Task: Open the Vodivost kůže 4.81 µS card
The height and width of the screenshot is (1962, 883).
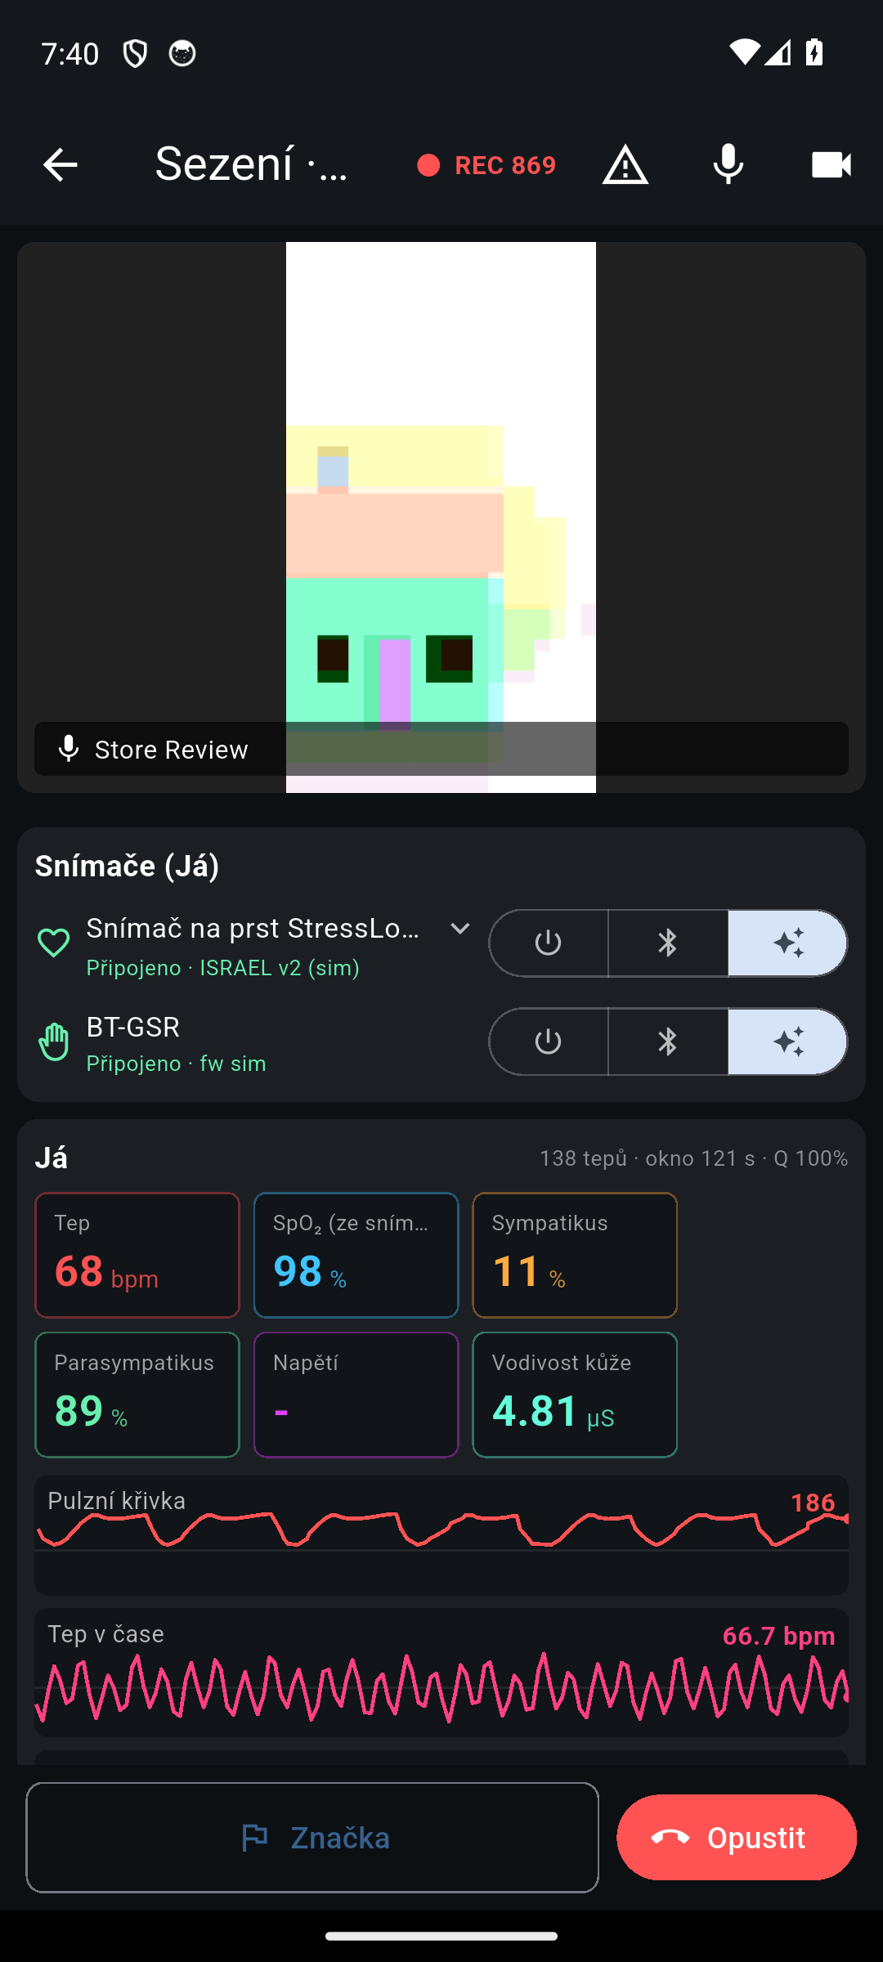Action: click(x=575, y=1395)
